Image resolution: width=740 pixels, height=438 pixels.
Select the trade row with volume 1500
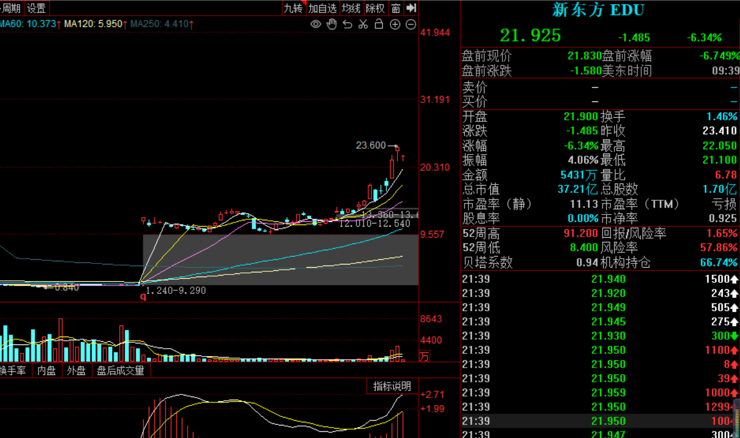(x=600, y=279)
